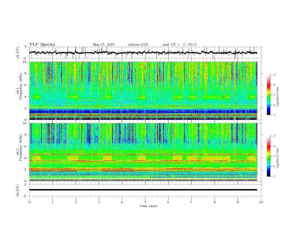Click the "-3" tick on ch.1 colorbar
The width and height of the screenshot is (294, 227).
tap(274, 75)
